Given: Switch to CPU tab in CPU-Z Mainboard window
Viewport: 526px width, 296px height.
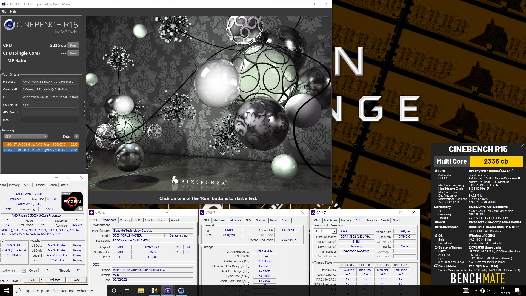Looking at the screenshot, I should coord(95,220).
